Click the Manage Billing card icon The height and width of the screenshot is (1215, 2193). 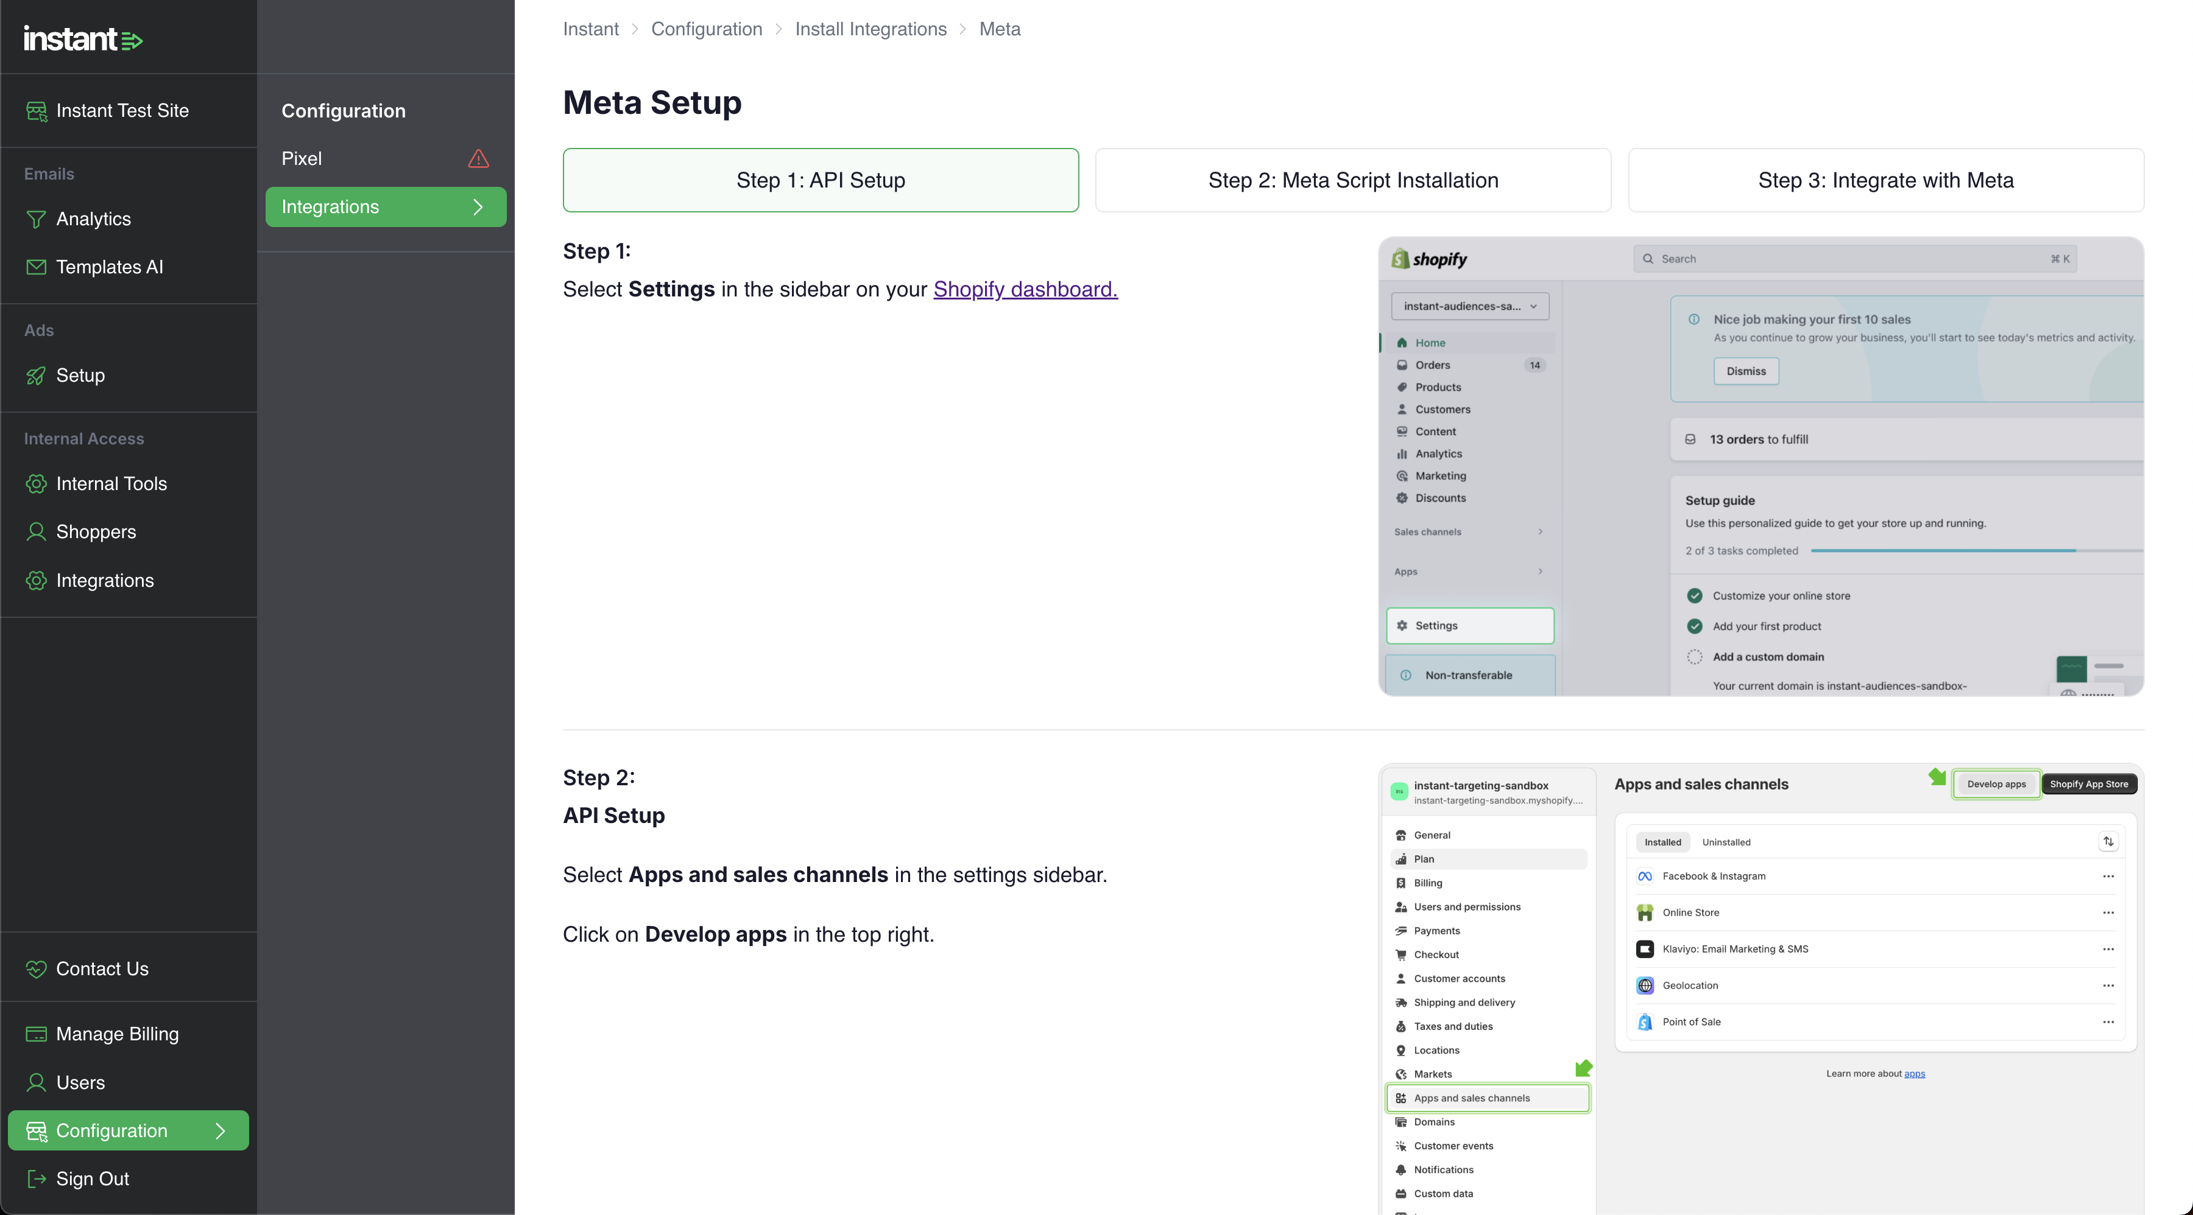(x=36, y=1034)
